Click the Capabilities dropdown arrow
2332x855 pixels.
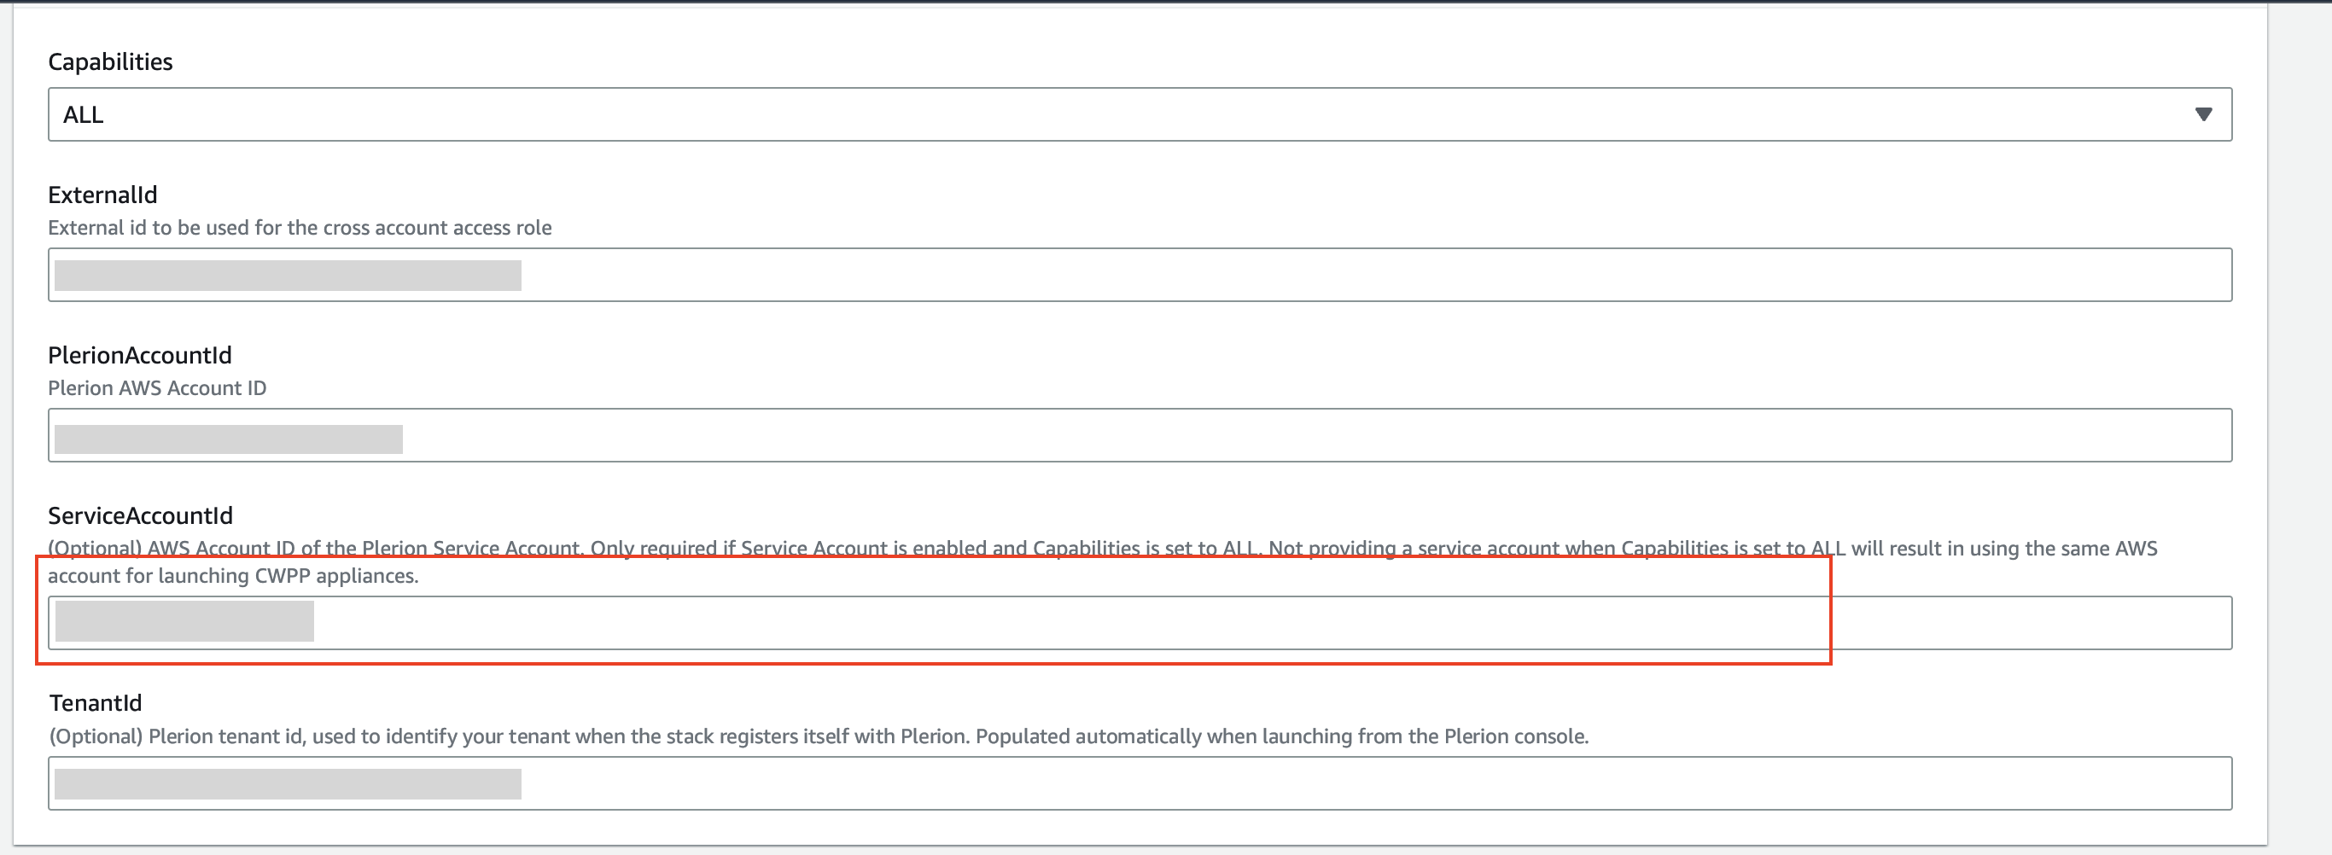pos(2203,115)
